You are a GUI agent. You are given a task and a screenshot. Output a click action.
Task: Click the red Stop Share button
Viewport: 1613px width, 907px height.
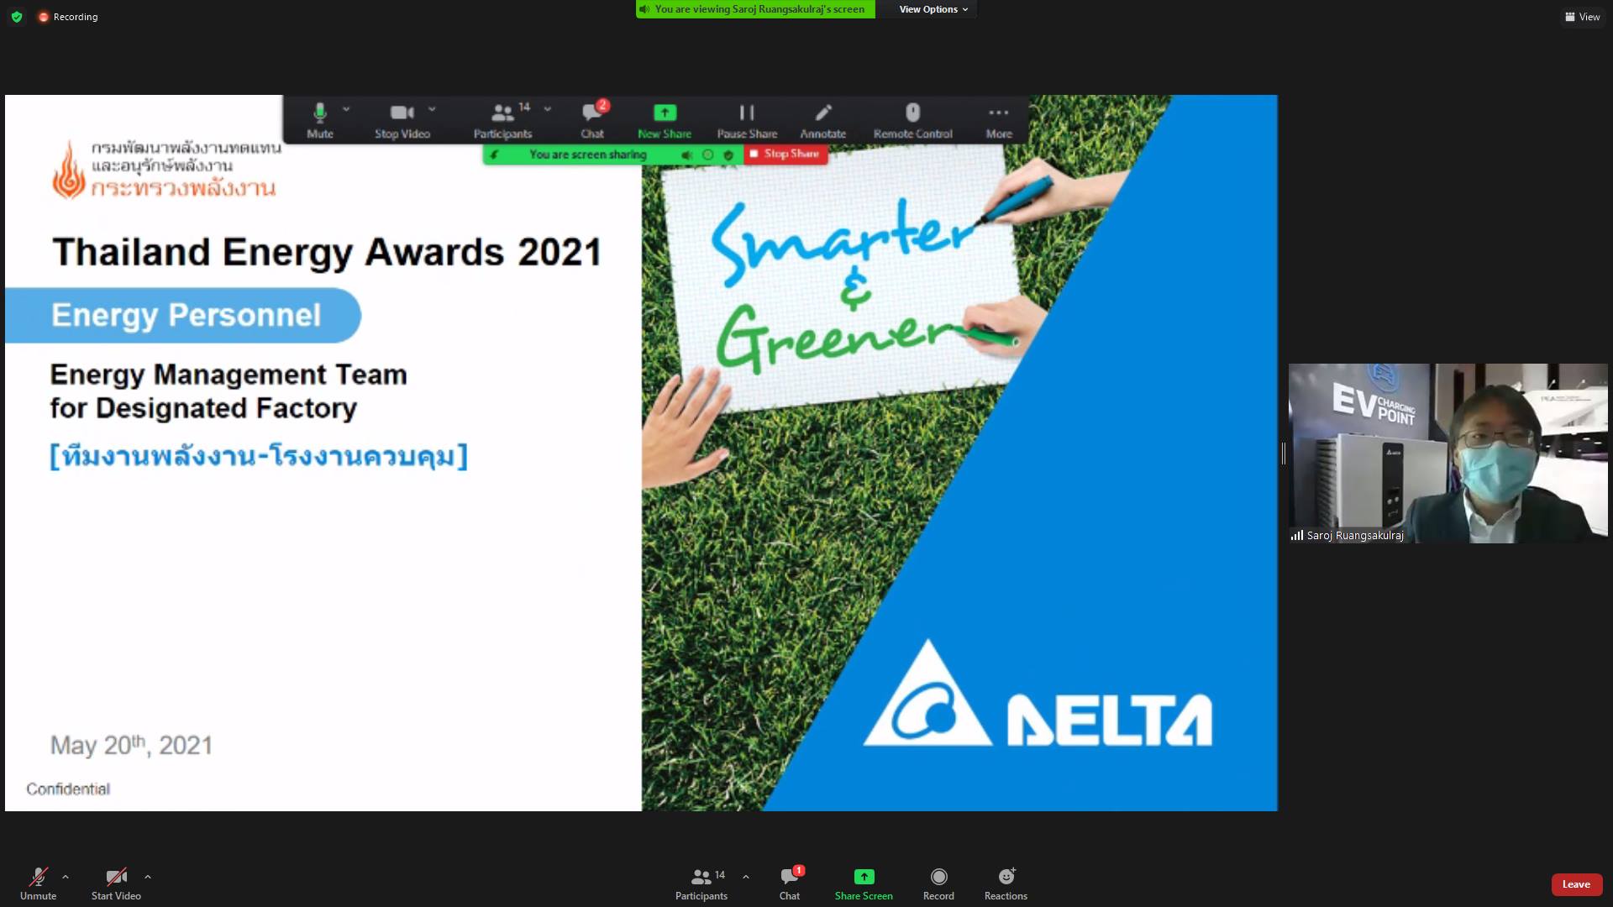pyautogui.click(x=785, y=155)
